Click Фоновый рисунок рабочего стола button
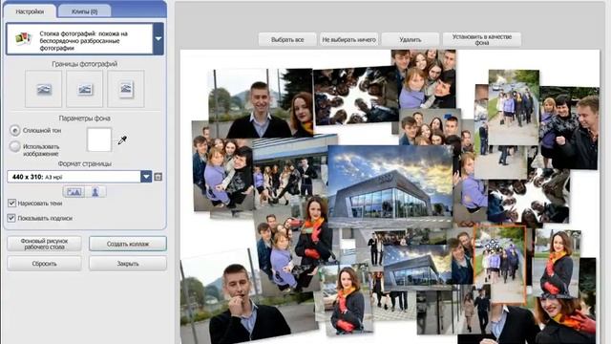This screenshot has width=611, height=344. 44,244
